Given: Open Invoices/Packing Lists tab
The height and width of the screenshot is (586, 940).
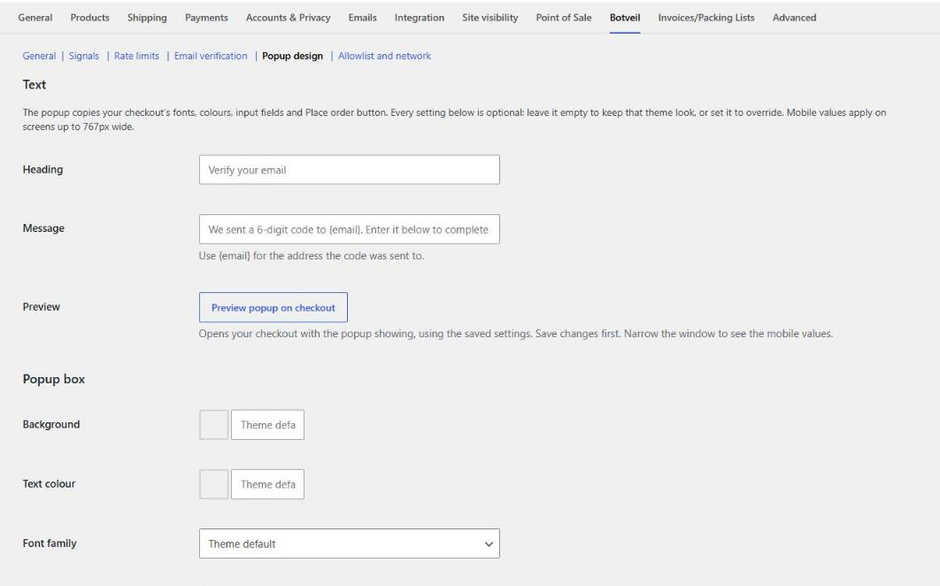Looking at the screenshot, I should (706, 18).
